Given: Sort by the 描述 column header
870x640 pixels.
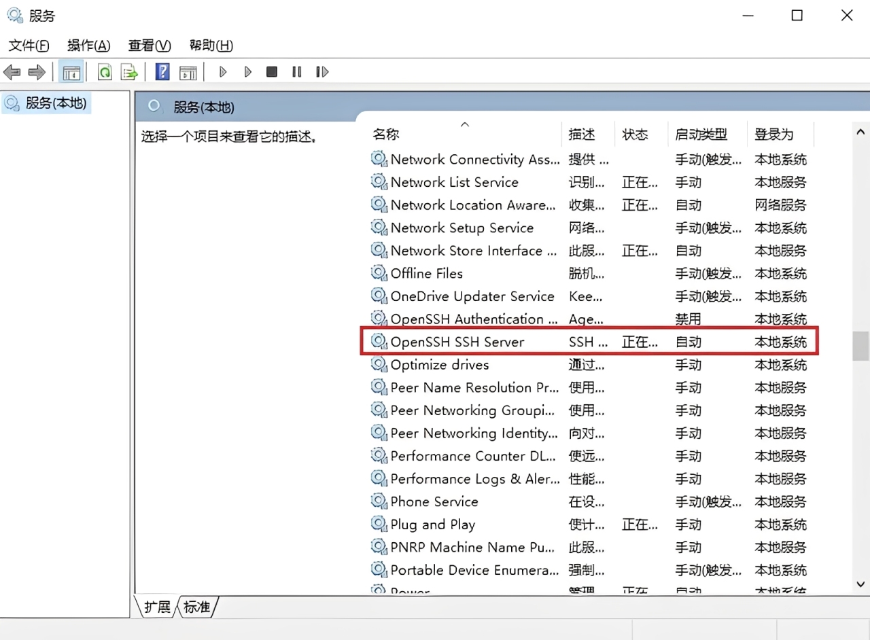Looking at the screenshot, I should click(589, 134).
